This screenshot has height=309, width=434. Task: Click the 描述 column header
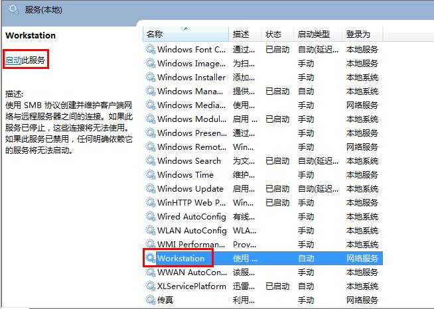pos(245,34)
